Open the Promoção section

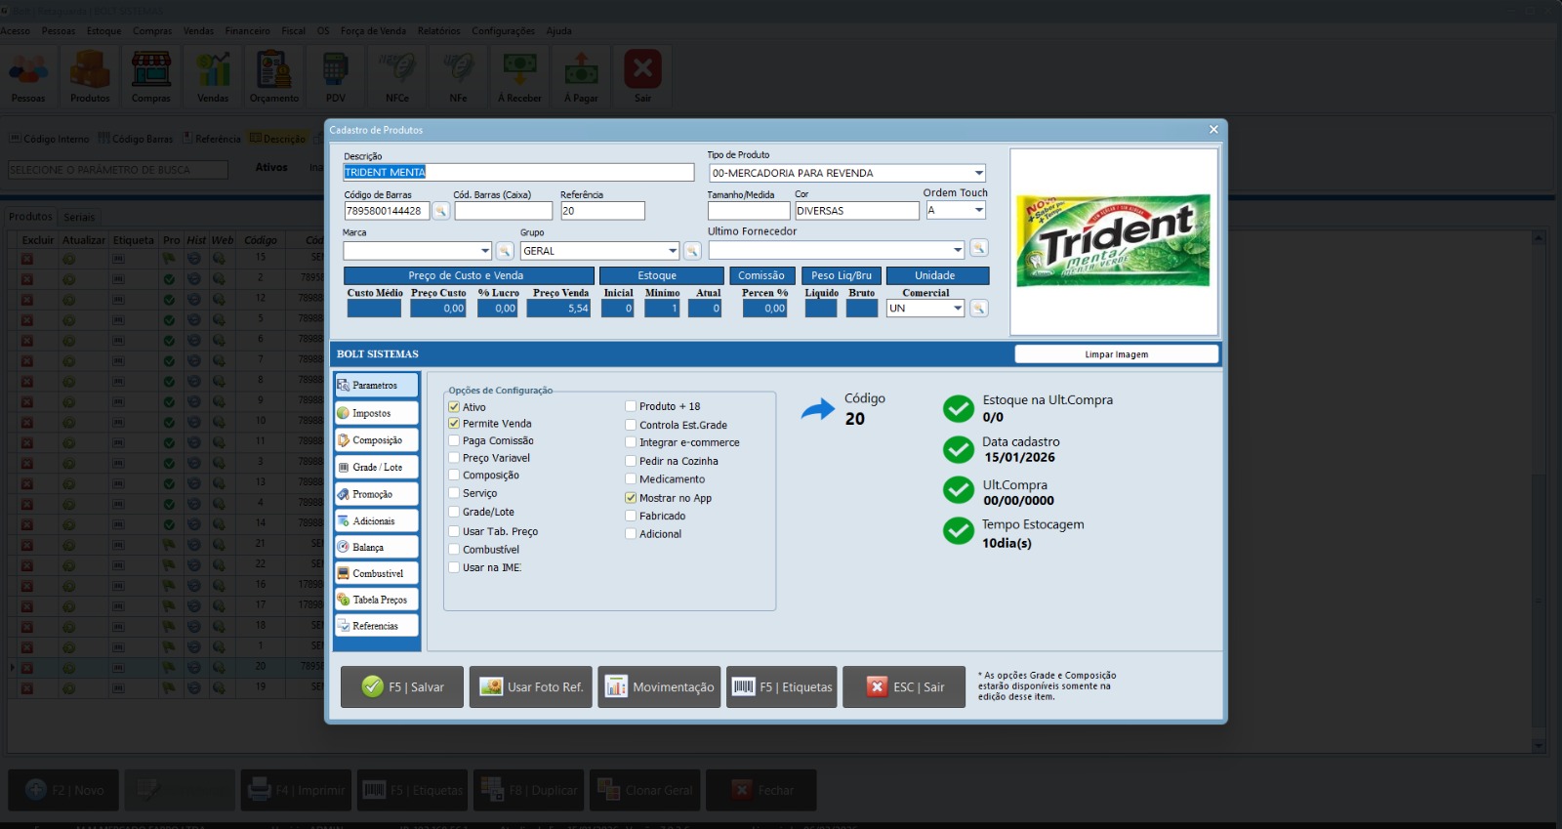click(377, 494)
